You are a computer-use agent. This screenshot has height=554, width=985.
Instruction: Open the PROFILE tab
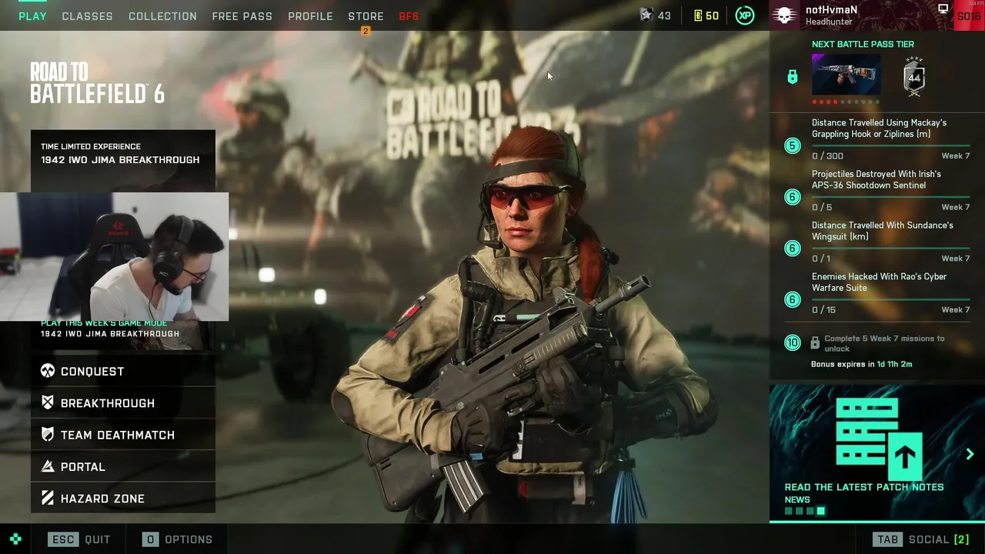point(310,16)
